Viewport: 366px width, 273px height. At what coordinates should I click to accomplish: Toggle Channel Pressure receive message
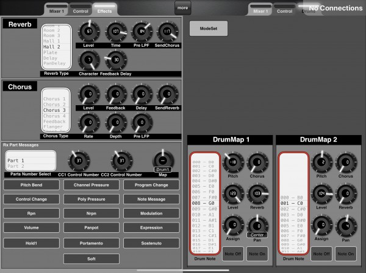[x=91, y=185]
